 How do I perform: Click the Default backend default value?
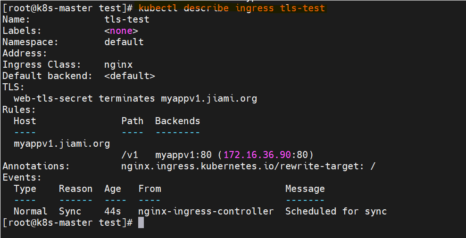pyautogui.click(x=130, y=76)
